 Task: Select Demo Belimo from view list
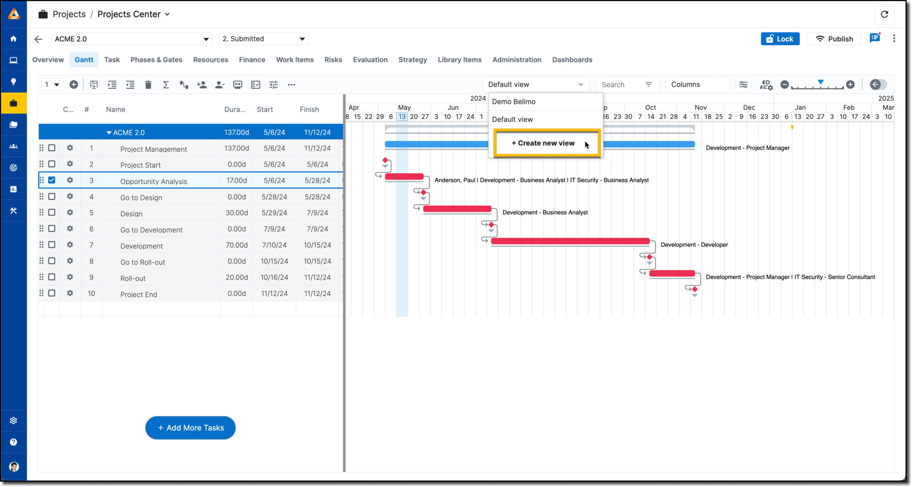pos(513,102)
